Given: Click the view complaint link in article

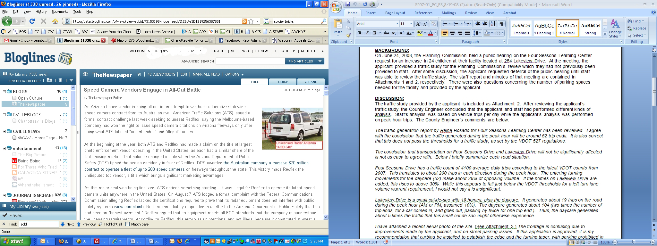Looking at the screenshot, I should click(x=129, y=207).
